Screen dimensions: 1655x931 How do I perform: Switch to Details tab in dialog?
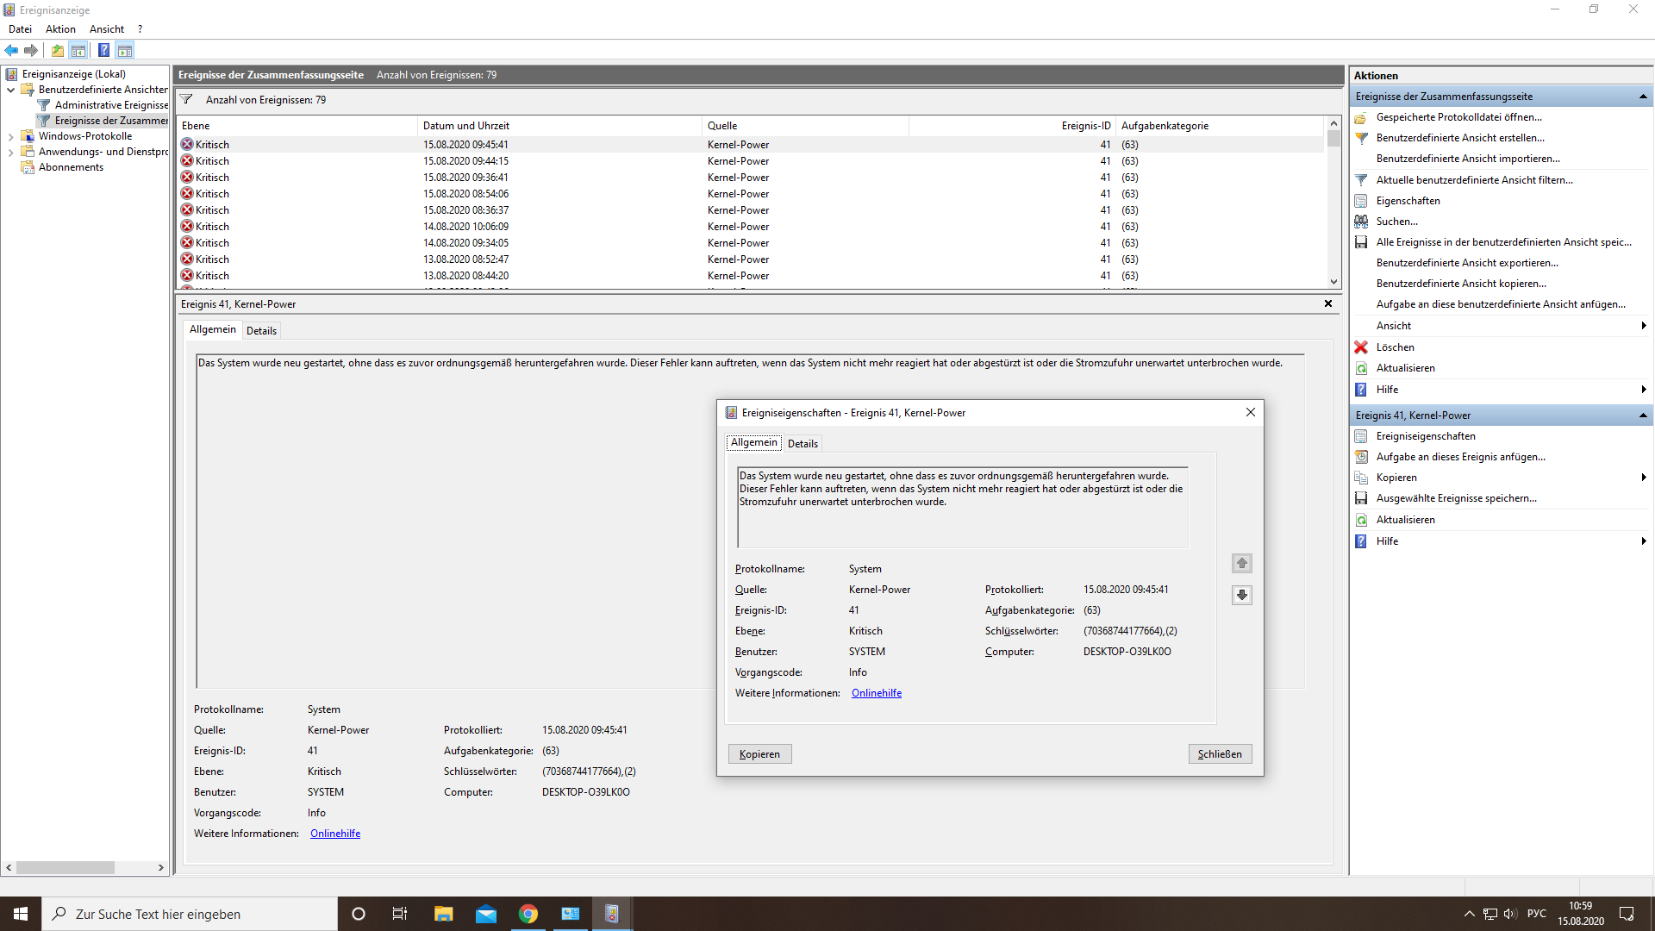pyautogui.click(x=803, y=444)
